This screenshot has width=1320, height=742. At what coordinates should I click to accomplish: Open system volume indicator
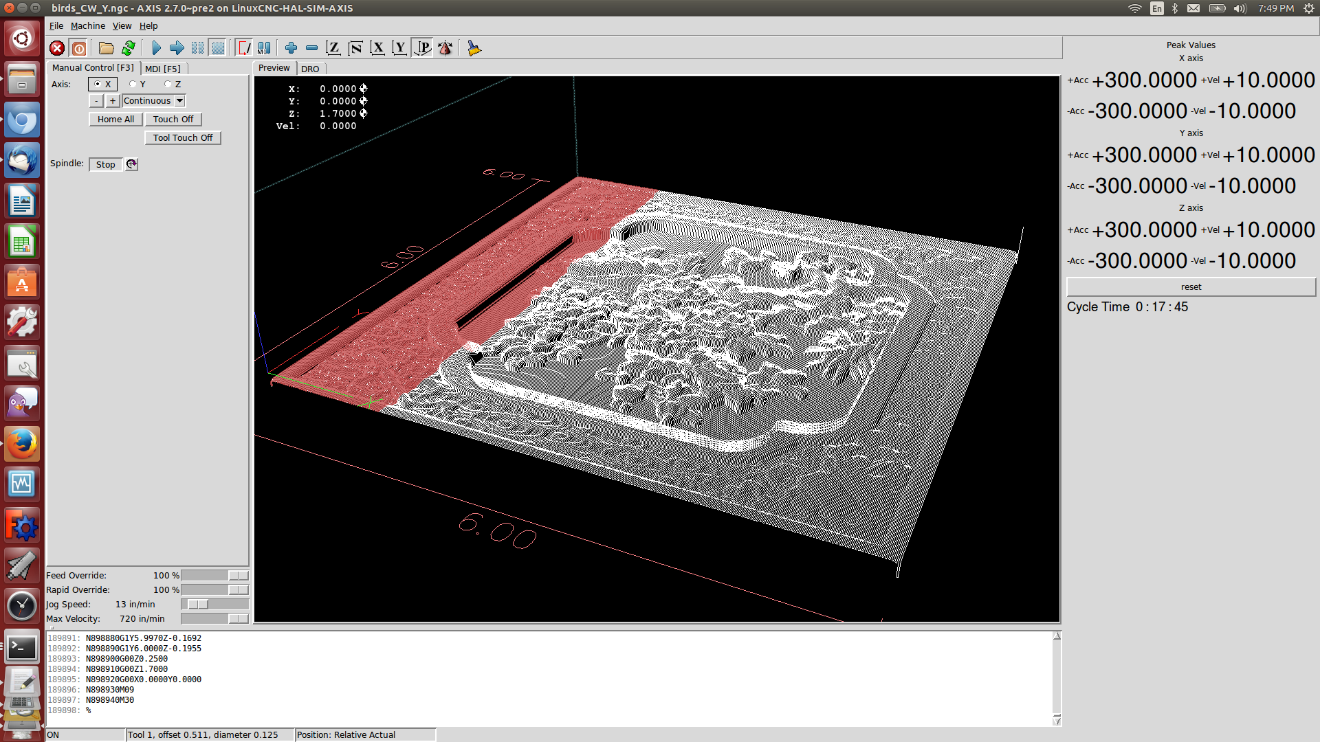(x=1240, y=8)
